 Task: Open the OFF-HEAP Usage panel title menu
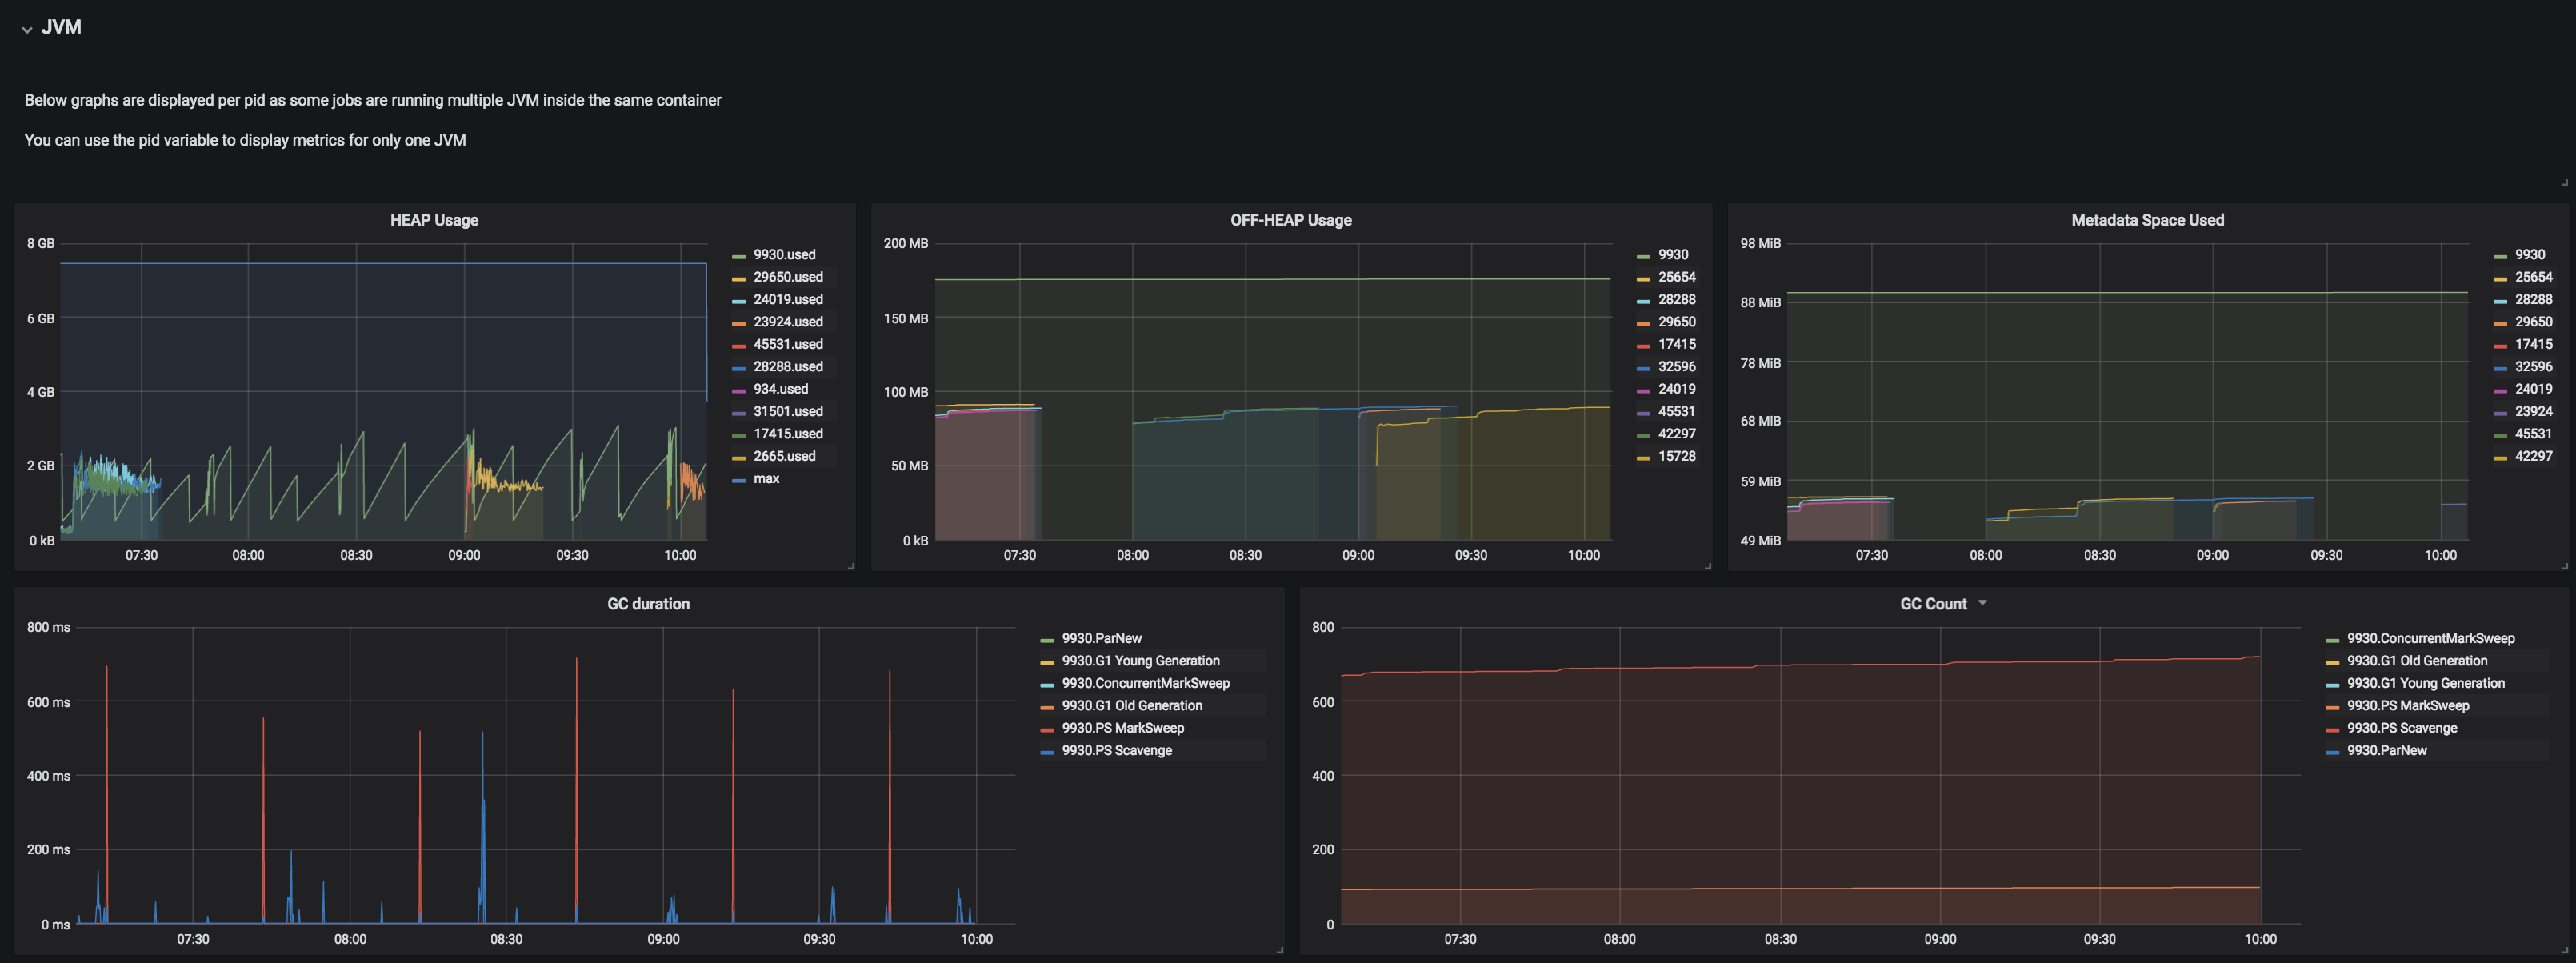[x=1290, y=220]
